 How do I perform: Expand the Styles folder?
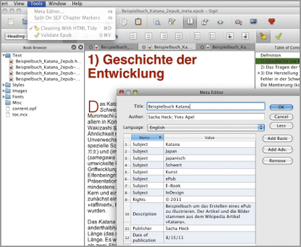click(3, 85)
